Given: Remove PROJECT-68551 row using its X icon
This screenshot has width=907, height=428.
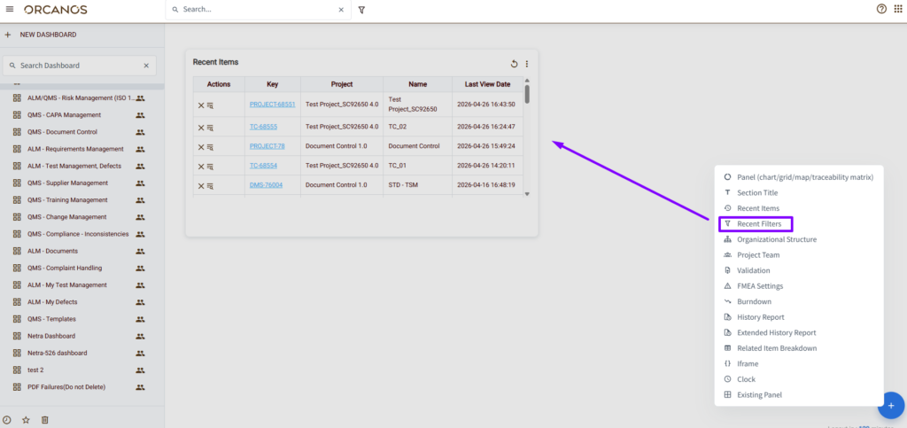Looking at the screenshot, I should click(x=201, y=105).
